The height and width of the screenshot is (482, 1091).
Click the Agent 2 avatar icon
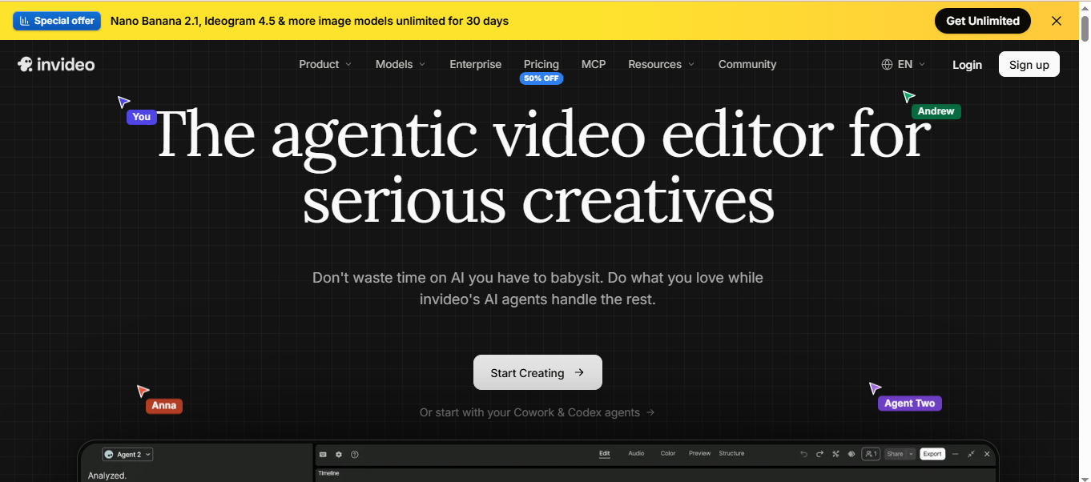(109, 455)
